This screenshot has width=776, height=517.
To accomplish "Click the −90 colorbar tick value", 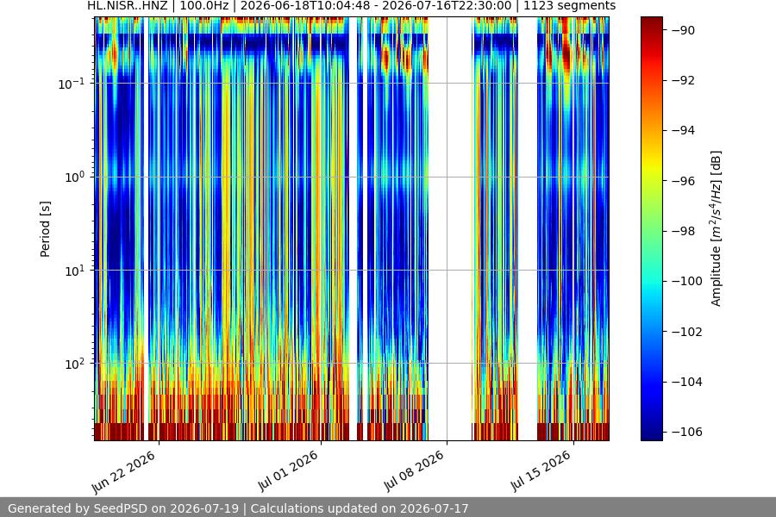I will 683,30.
